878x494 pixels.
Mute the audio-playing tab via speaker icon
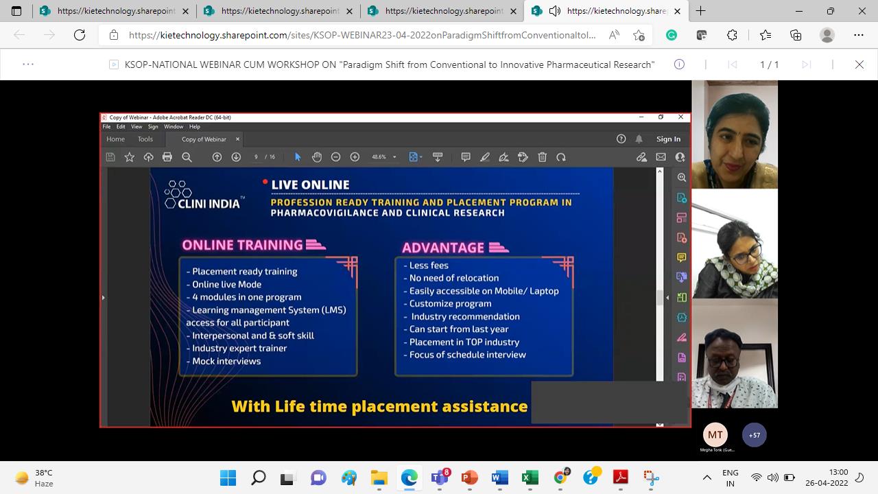555,11
